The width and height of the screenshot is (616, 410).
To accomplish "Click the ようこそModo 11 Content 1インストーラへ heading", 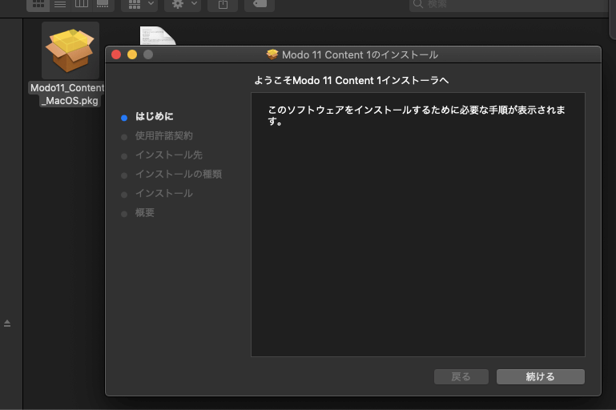I will 351,81.
